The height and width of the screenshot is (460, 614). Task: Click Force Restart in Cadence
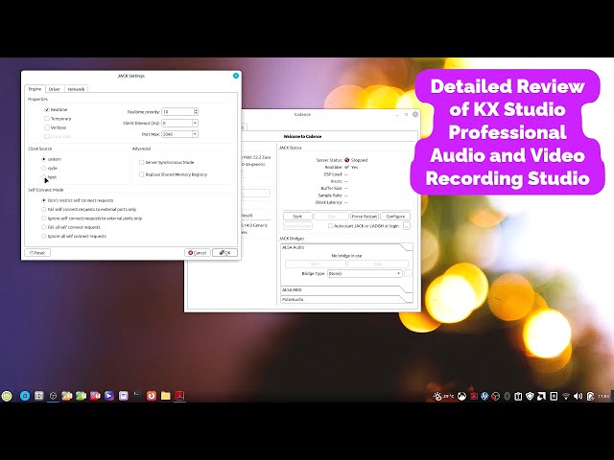pyautogui.click(x=365, y=217)
